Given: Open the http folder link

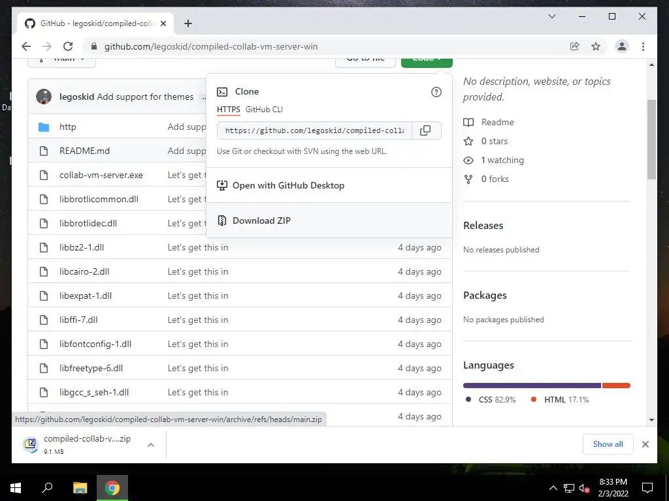Looking at the screenshot, I should point(67,127).
